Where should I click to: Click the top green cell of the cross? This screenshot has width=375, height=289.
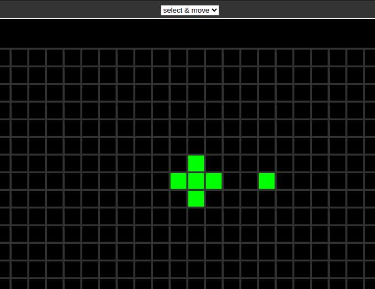pyautogui.click(x=196, y=163)
